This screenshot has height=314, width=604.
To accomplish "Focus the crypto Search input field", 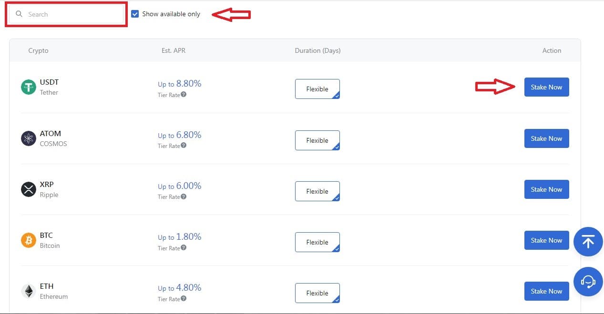I will pyautogui.click(x=67, y=14).
